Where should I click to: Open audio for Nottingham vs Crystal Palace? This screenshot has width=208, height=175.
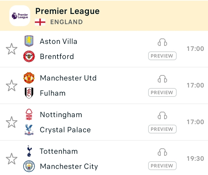(162, 116)
